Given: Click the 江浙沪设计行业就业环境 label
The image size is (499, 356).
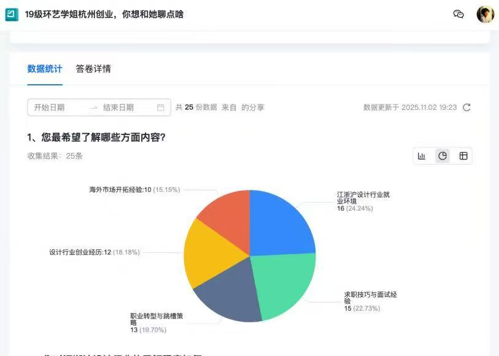Looking at the screenshot, I should coord(363,198).
